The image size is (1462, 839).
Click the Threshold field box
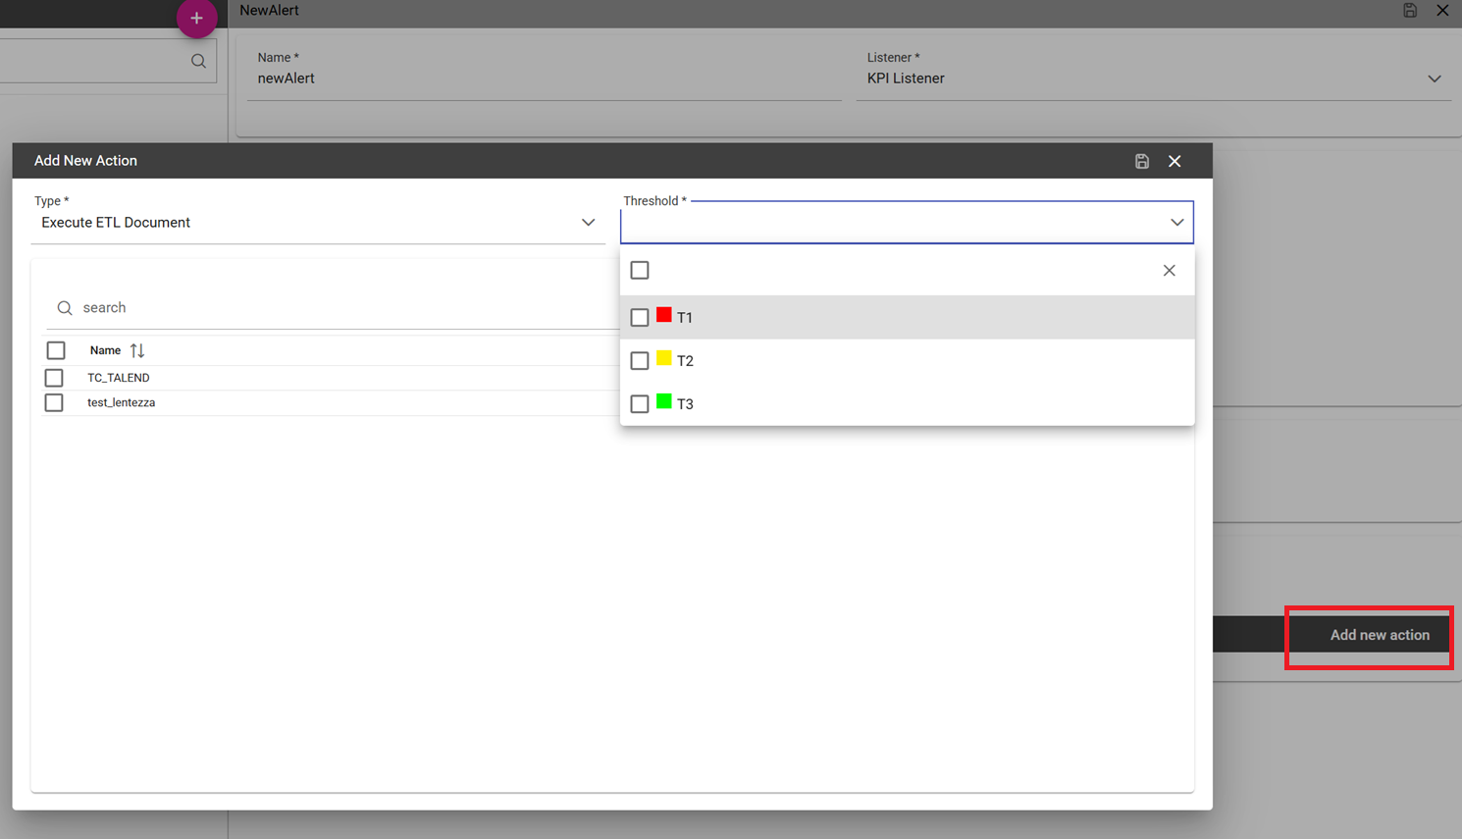(x=907, y=223)
